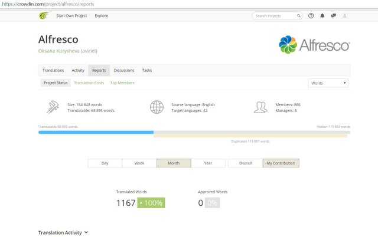The height and width of the screenshot is (237, 378).
Task: Switch to the Discussions tab
Action: coord(124,70)
